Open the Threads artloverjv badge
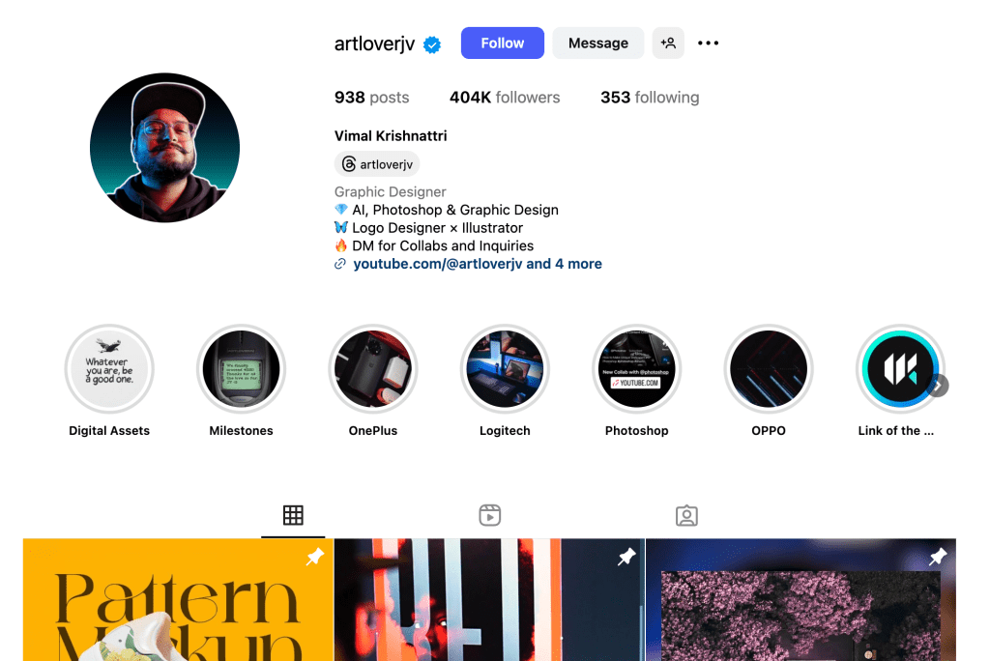The image size is (990, 661). (x=377, y=164)
